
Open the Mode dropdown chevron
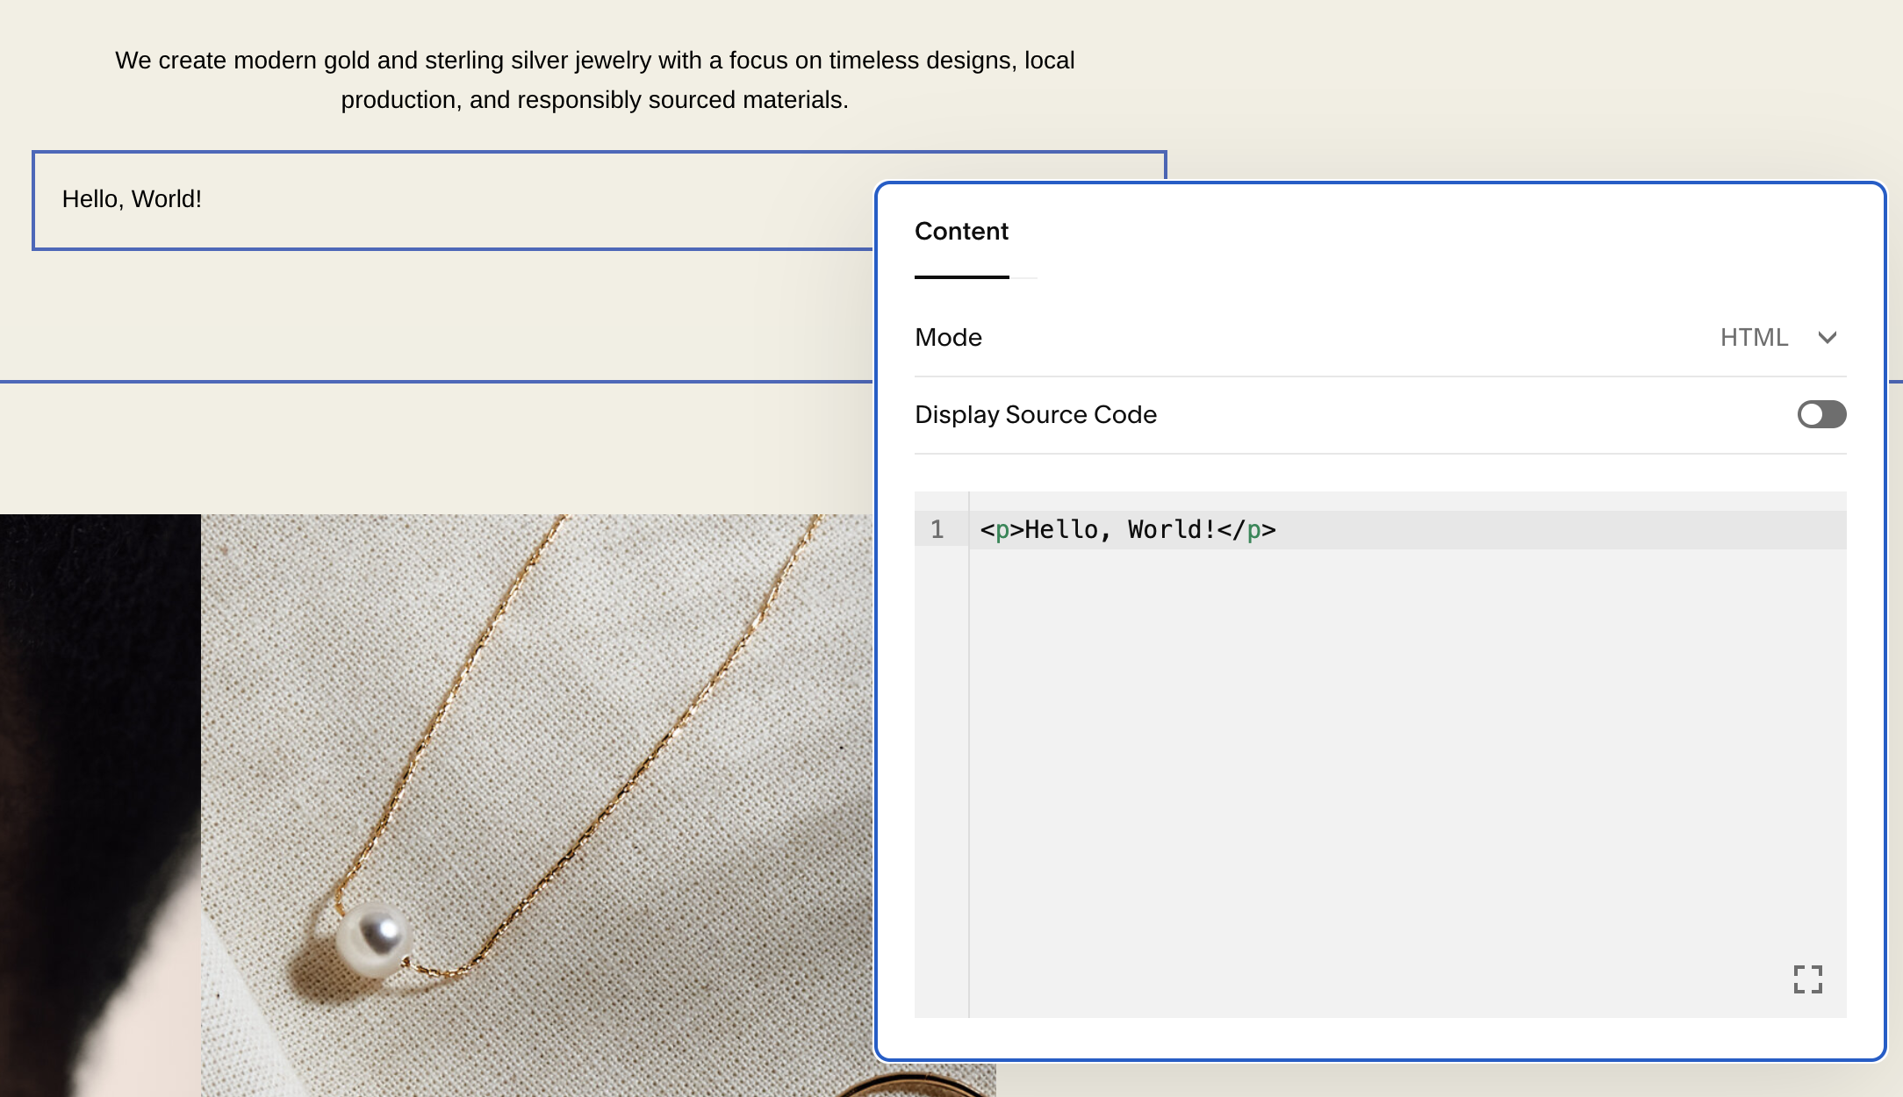(x=1828, y=338)
